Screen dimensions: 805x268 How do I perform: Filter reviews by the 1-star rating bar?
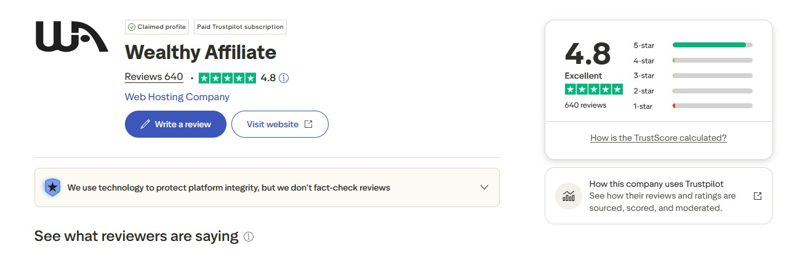click(x=712, y=106)
